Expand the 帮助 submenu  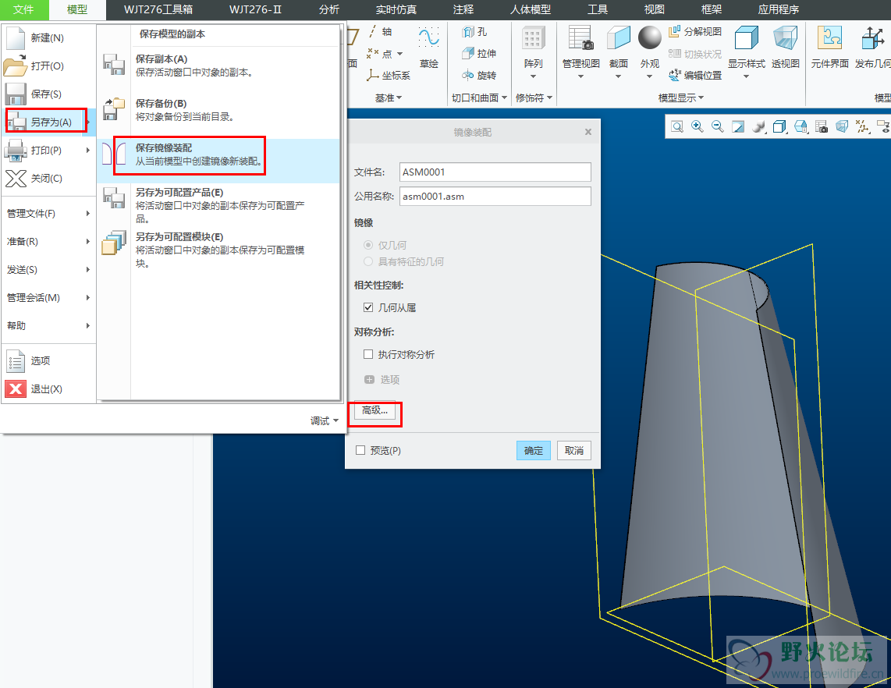point(88,325)
